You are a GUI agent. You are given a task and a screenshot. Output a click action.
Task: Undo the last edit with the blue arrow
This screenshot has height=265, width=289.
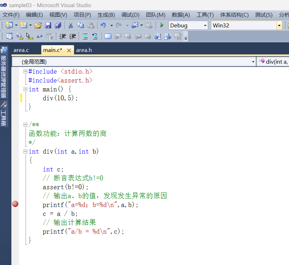click(x=103, y=25)
